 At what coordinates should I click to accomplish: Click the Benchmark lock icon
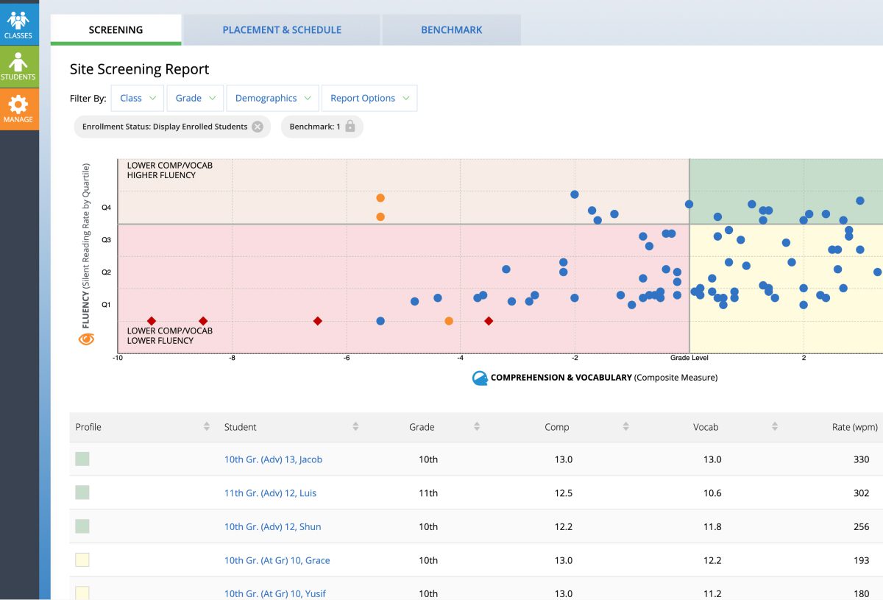(x=350, y=127)
